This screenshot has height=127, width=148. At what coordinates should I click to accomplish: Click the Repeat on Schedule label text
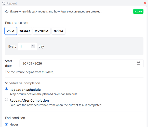(25, 90)
